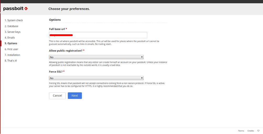The image size is (263, 134).
Task: Open the Allow public registration dropdown
Action: [96, 57]
